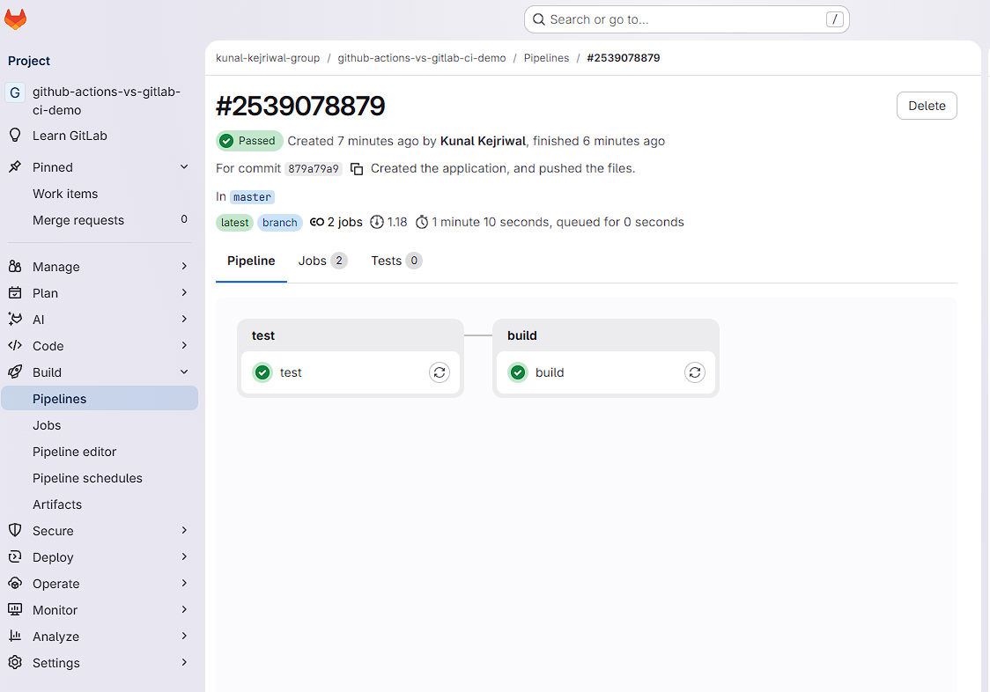
Task: Click the Settings gear icon
Action: point(15,662)
